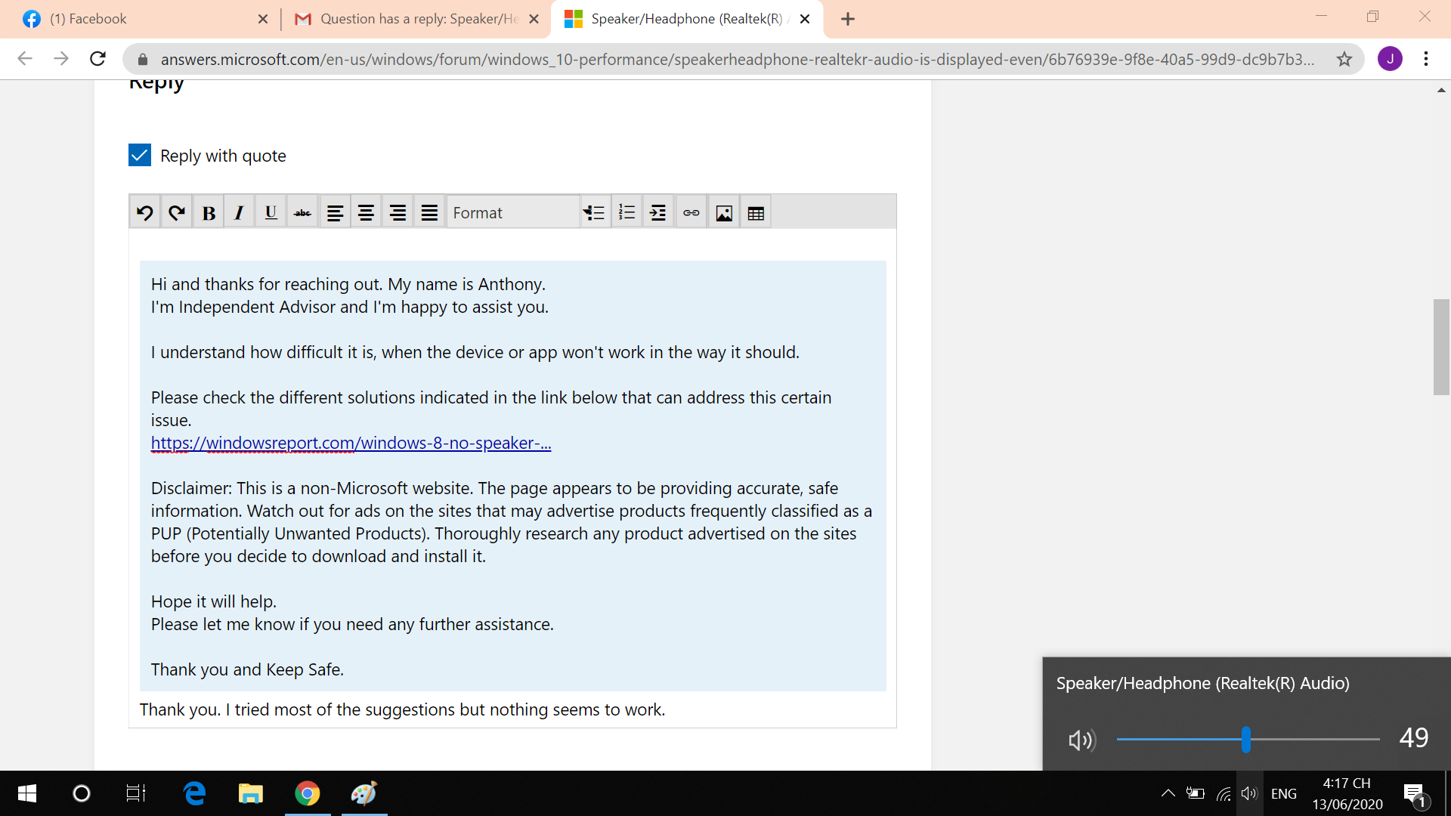Toggle Italic formatting in reply editor
1451x816 pixels.
(x=240, y=213)
